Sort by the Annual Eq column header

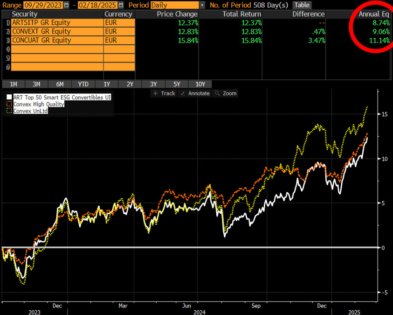click(x=374, y=14)
